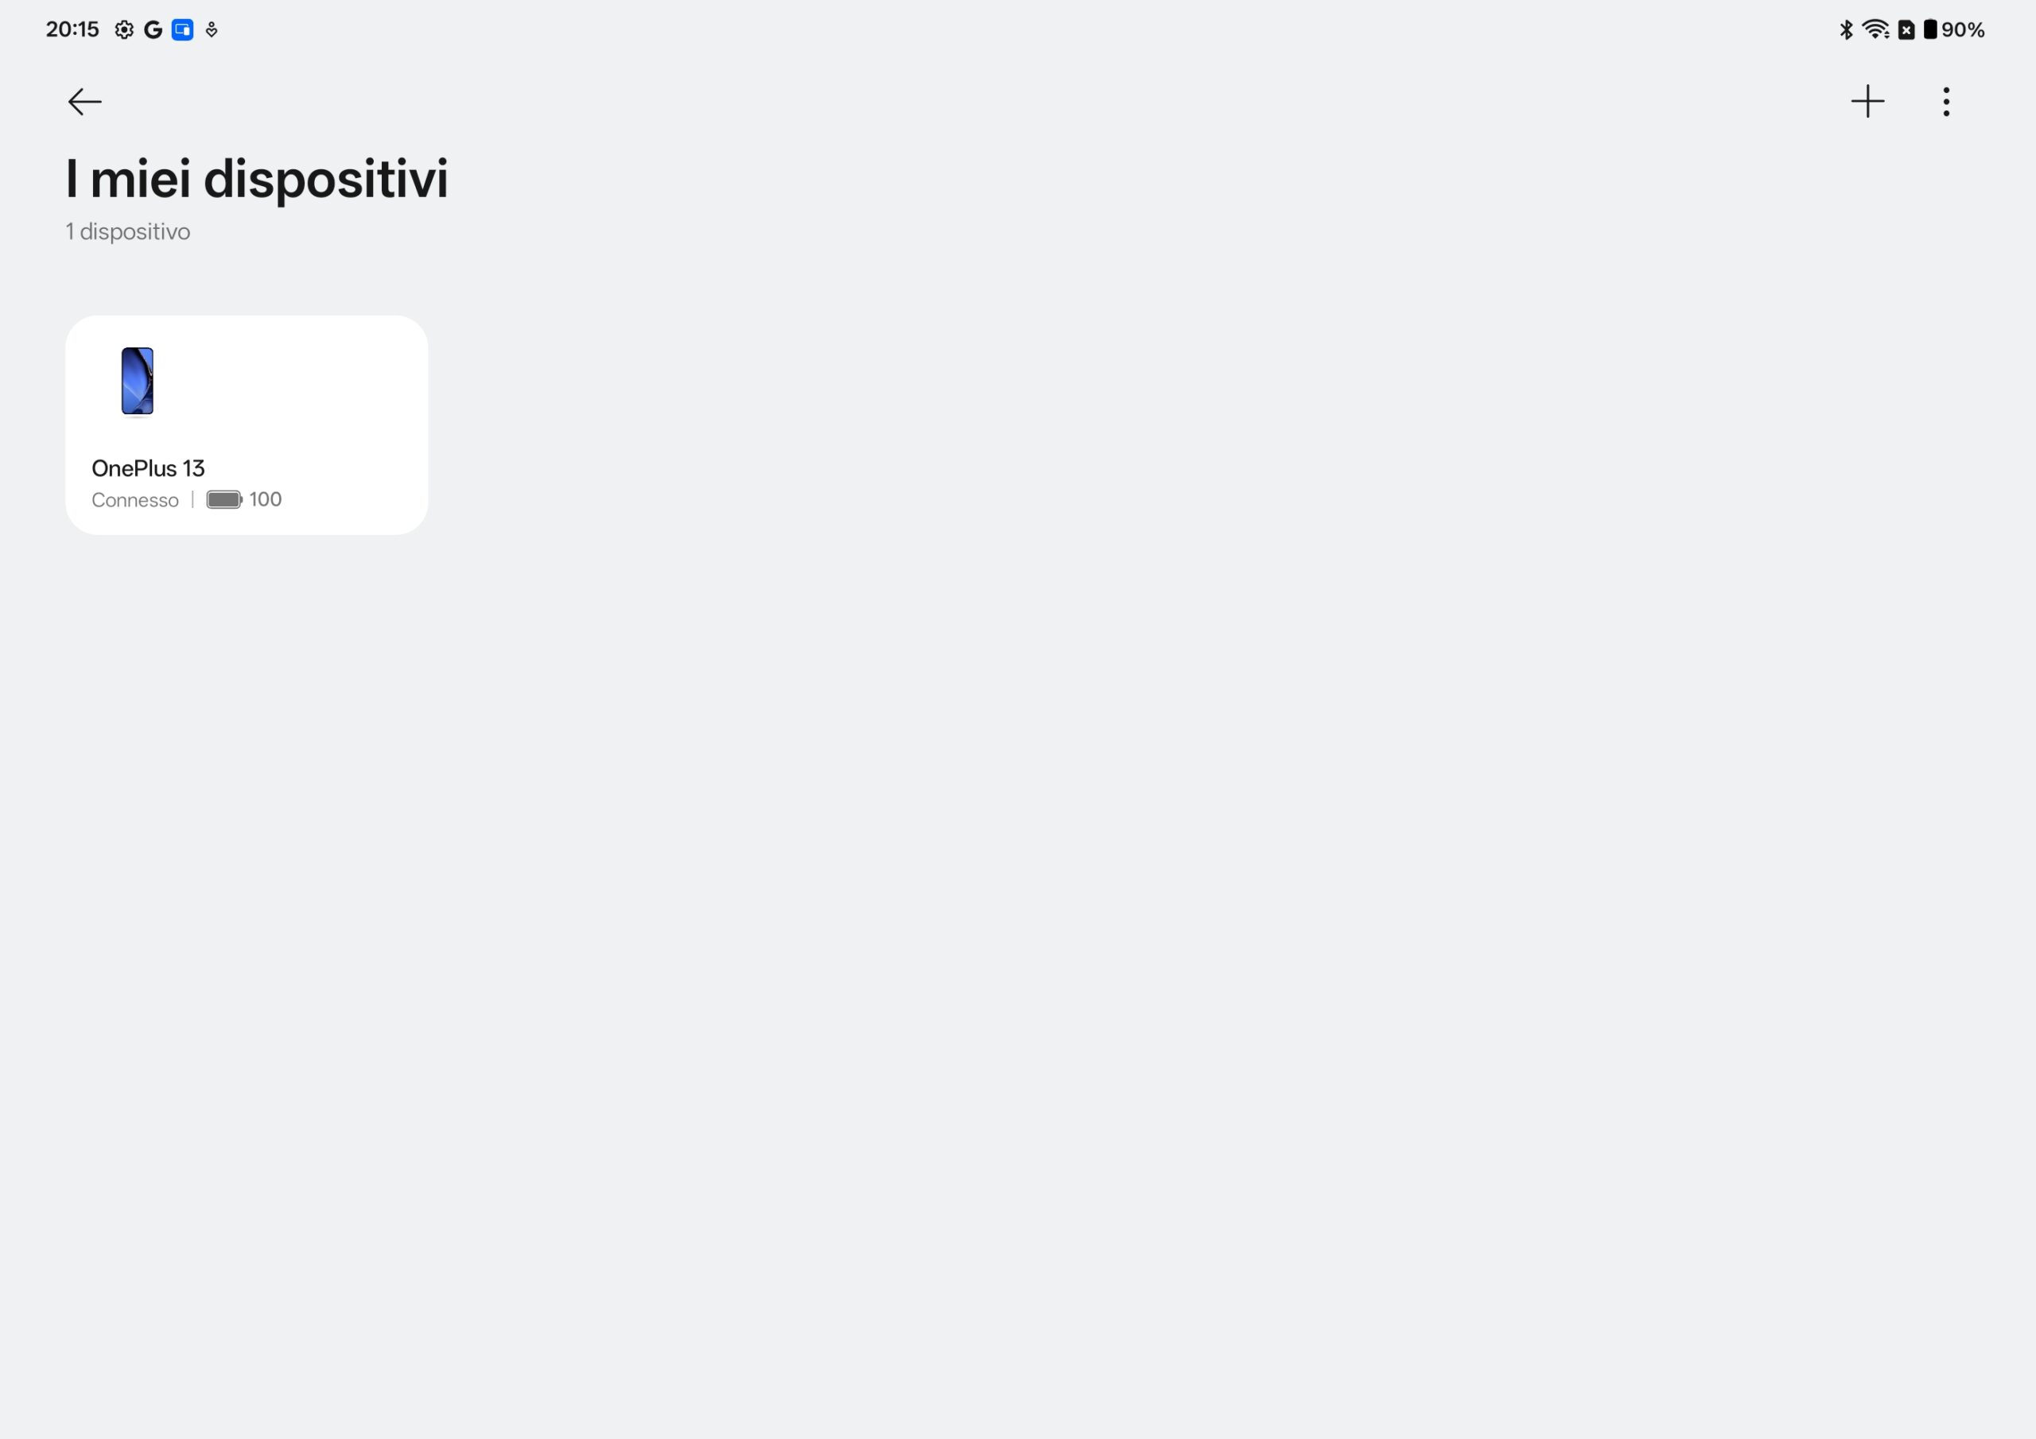
Task: Tap the OnePlus 13 battery level icon
Action: [223, 500]
